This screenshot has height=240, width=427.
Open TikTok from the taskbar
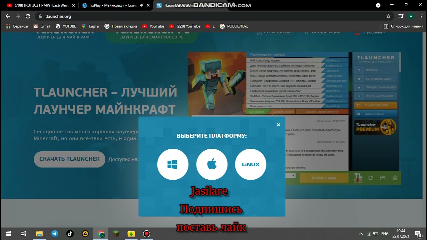click(70, 234)
